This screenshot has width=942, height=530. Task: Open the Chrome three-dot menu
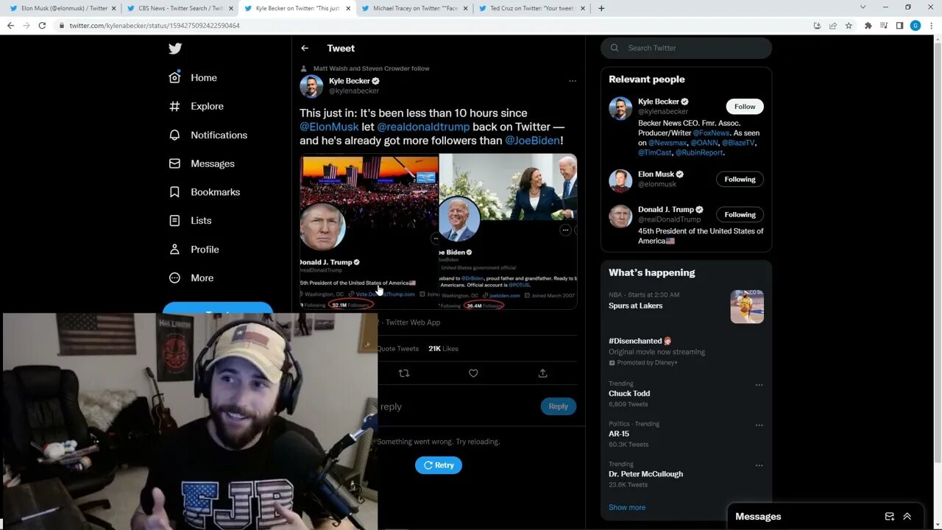point(932,25)
